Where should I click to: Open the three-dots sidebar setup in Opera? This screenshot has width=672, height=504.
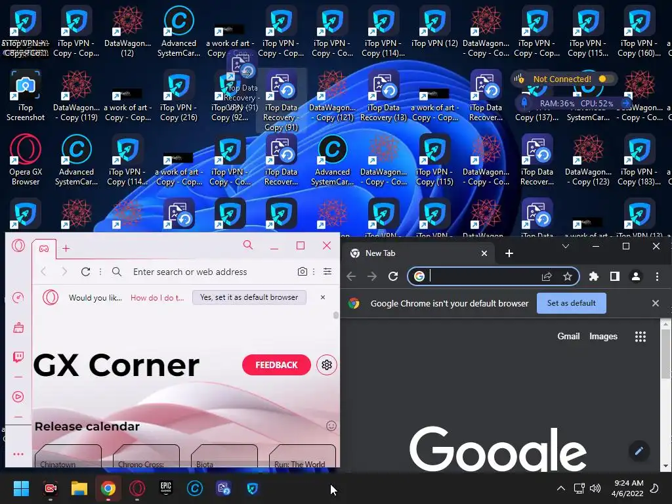(18, 454)
